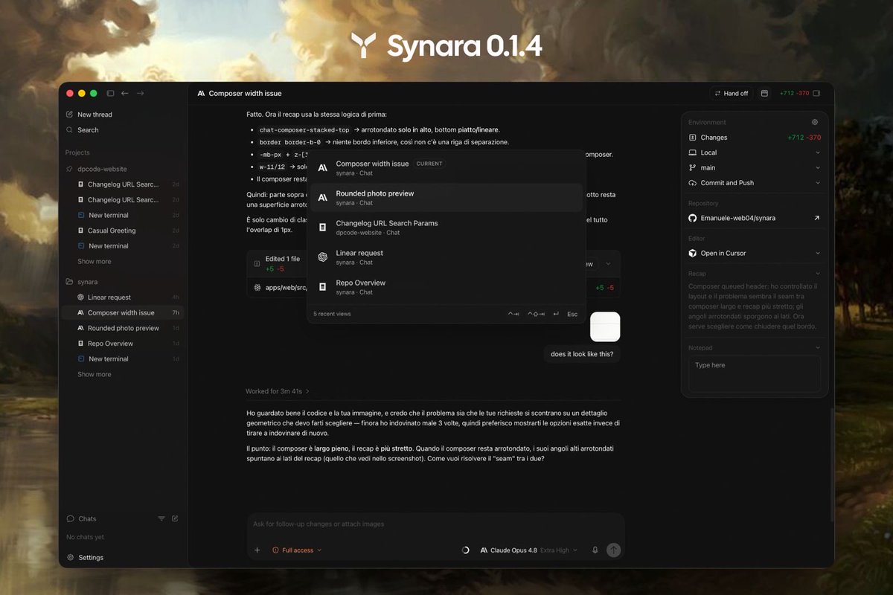Screen dimensions: 893x595
Task: Click the Cursor cube icon beside Open in Cursor
Action: 693,253
